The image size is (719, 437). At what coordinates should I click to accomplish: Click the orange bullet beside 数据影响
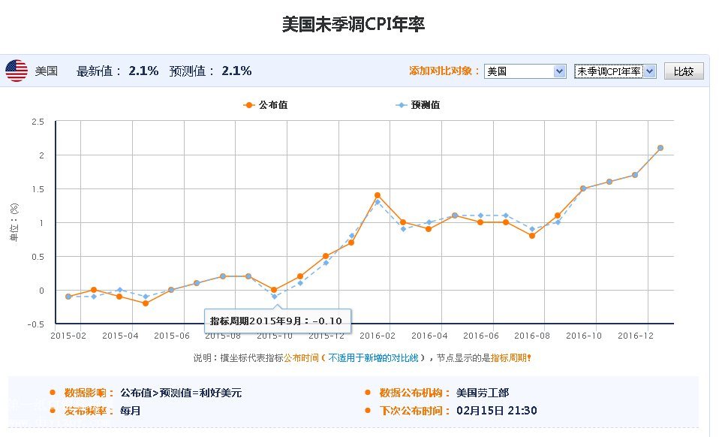pyautogui.click(x=52, y=393)
